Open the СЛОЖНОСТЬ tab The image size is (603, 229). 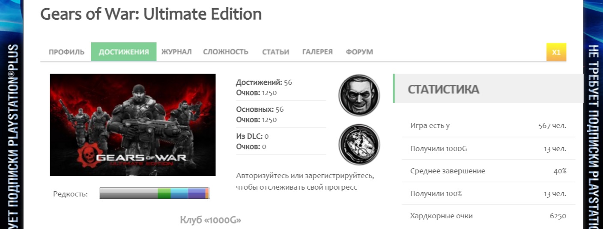(x=226, y=52)
